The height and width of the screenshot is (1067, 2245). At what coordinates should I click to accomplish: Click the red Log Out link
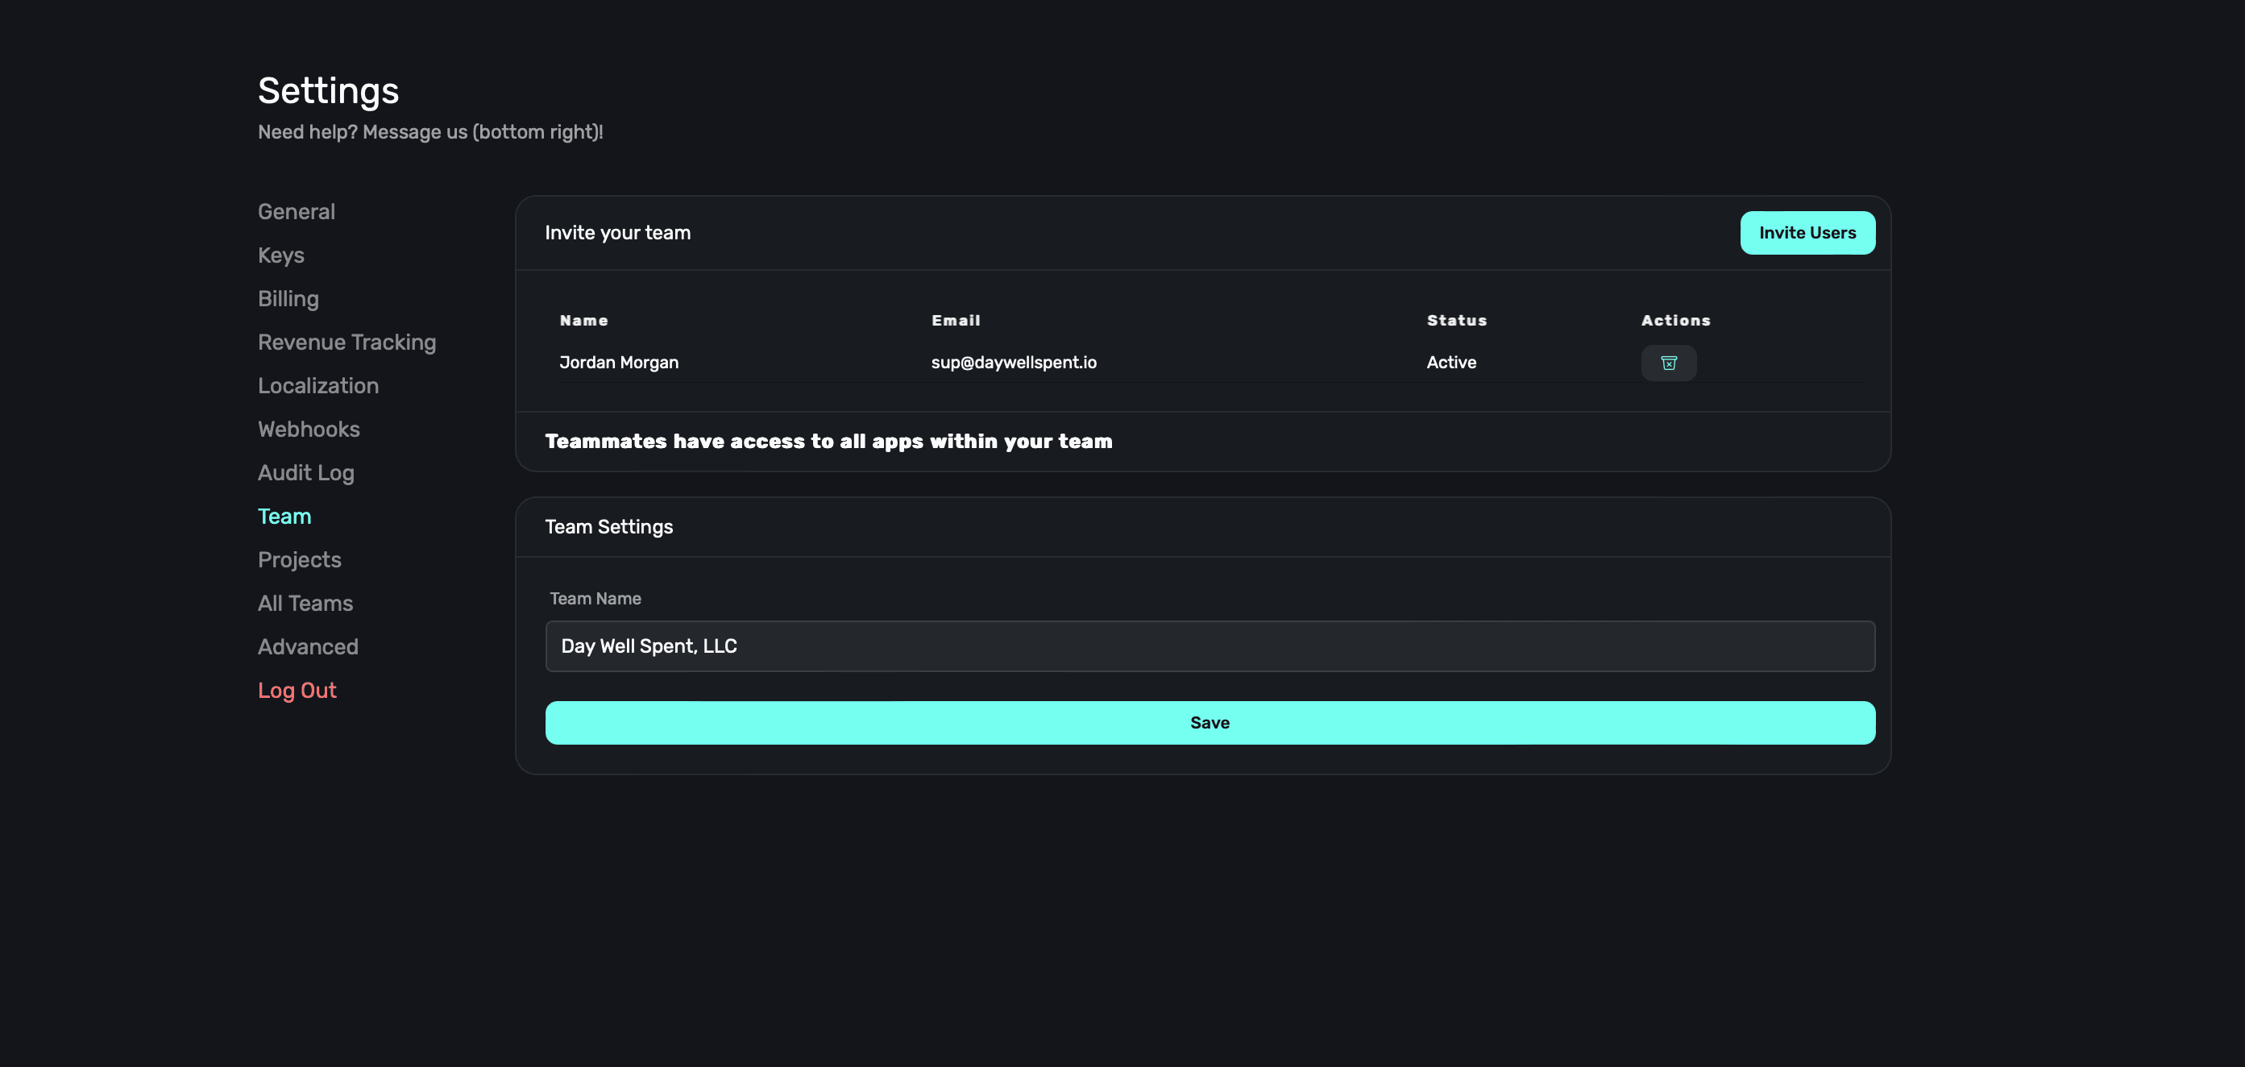pos(297,691)
